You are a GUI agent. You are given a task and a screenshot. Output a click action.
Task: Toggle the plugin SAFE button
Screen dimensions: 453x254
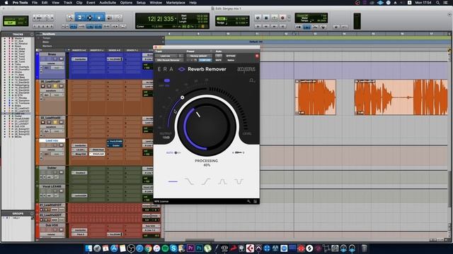coord(219,60)
